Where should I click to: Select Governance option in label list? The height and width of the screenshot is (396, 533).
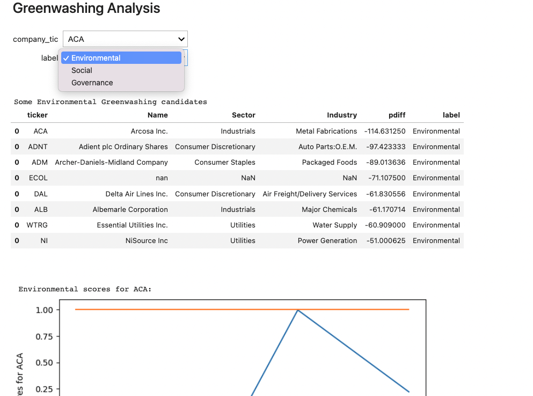pyautogui.click(x=121, y=83)
